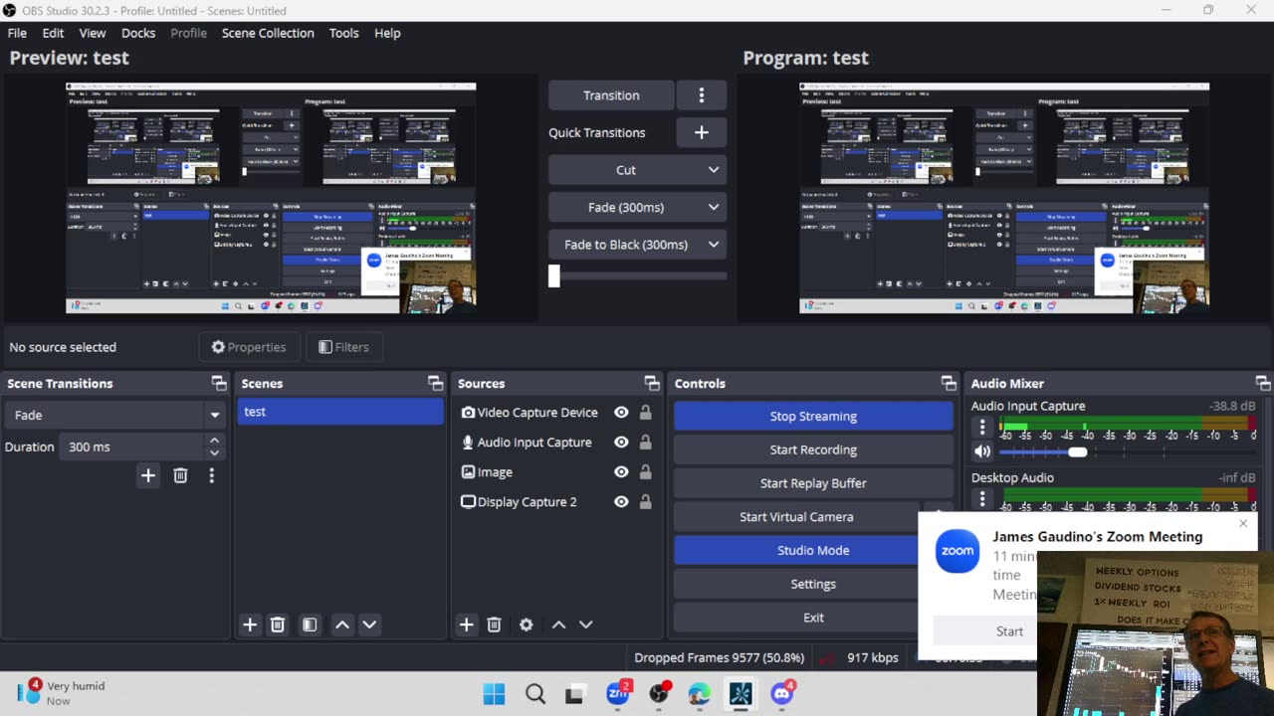Open the Docks menu
The width and height of the screenshot is (1274, 716).
coord(138,33)
